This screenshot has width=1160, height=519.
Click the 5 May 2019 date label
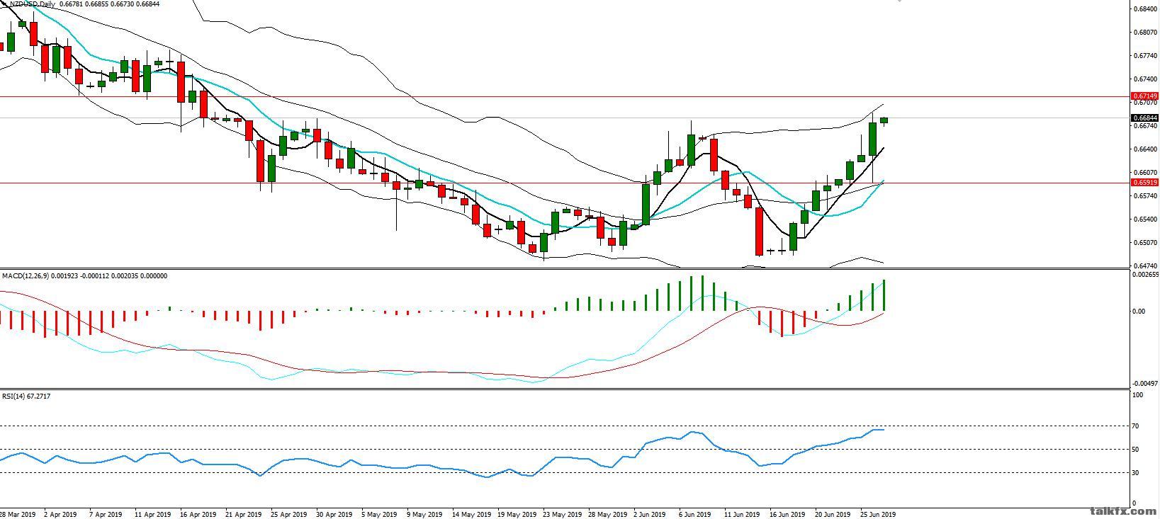379,515
